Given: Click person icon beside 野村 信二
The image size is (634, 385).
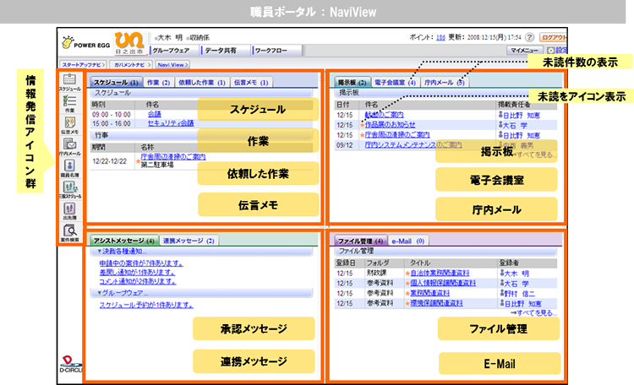Looking at the screenshot, I should (x=502, y=293).
